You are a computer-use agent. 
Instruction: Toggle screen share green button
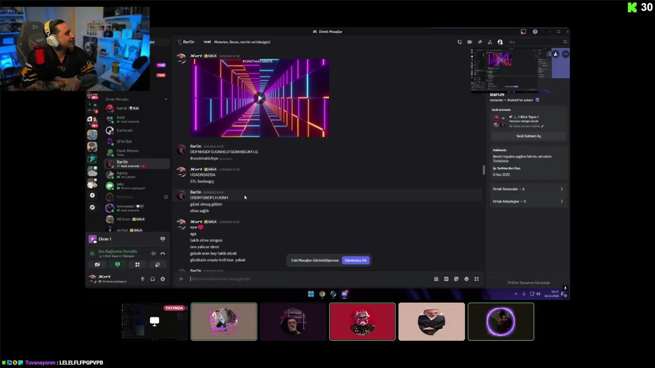click(117, 265)
